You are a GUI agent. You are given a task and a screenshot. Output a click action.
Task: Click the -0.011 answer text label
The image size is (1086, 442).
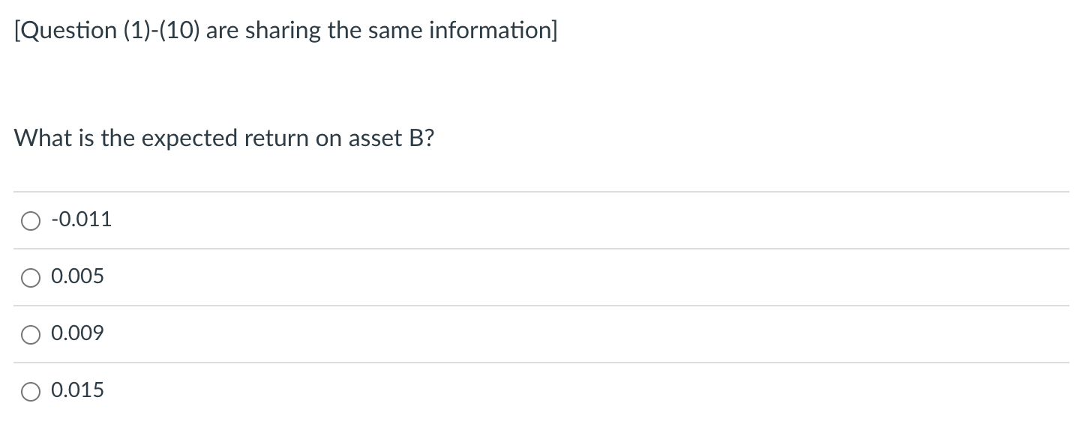[81, 219]
